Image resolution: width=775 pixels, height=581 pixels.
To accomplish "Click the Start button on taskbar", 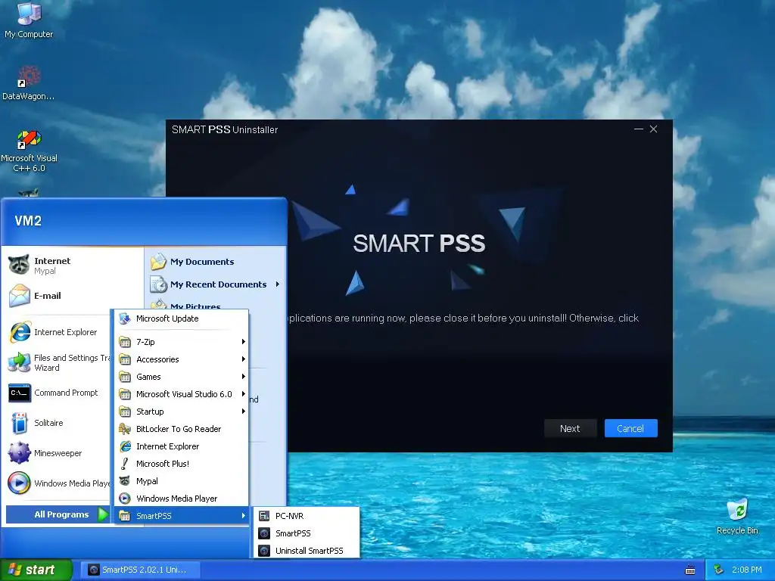I will pyautogui.click(x=36, y=570).
